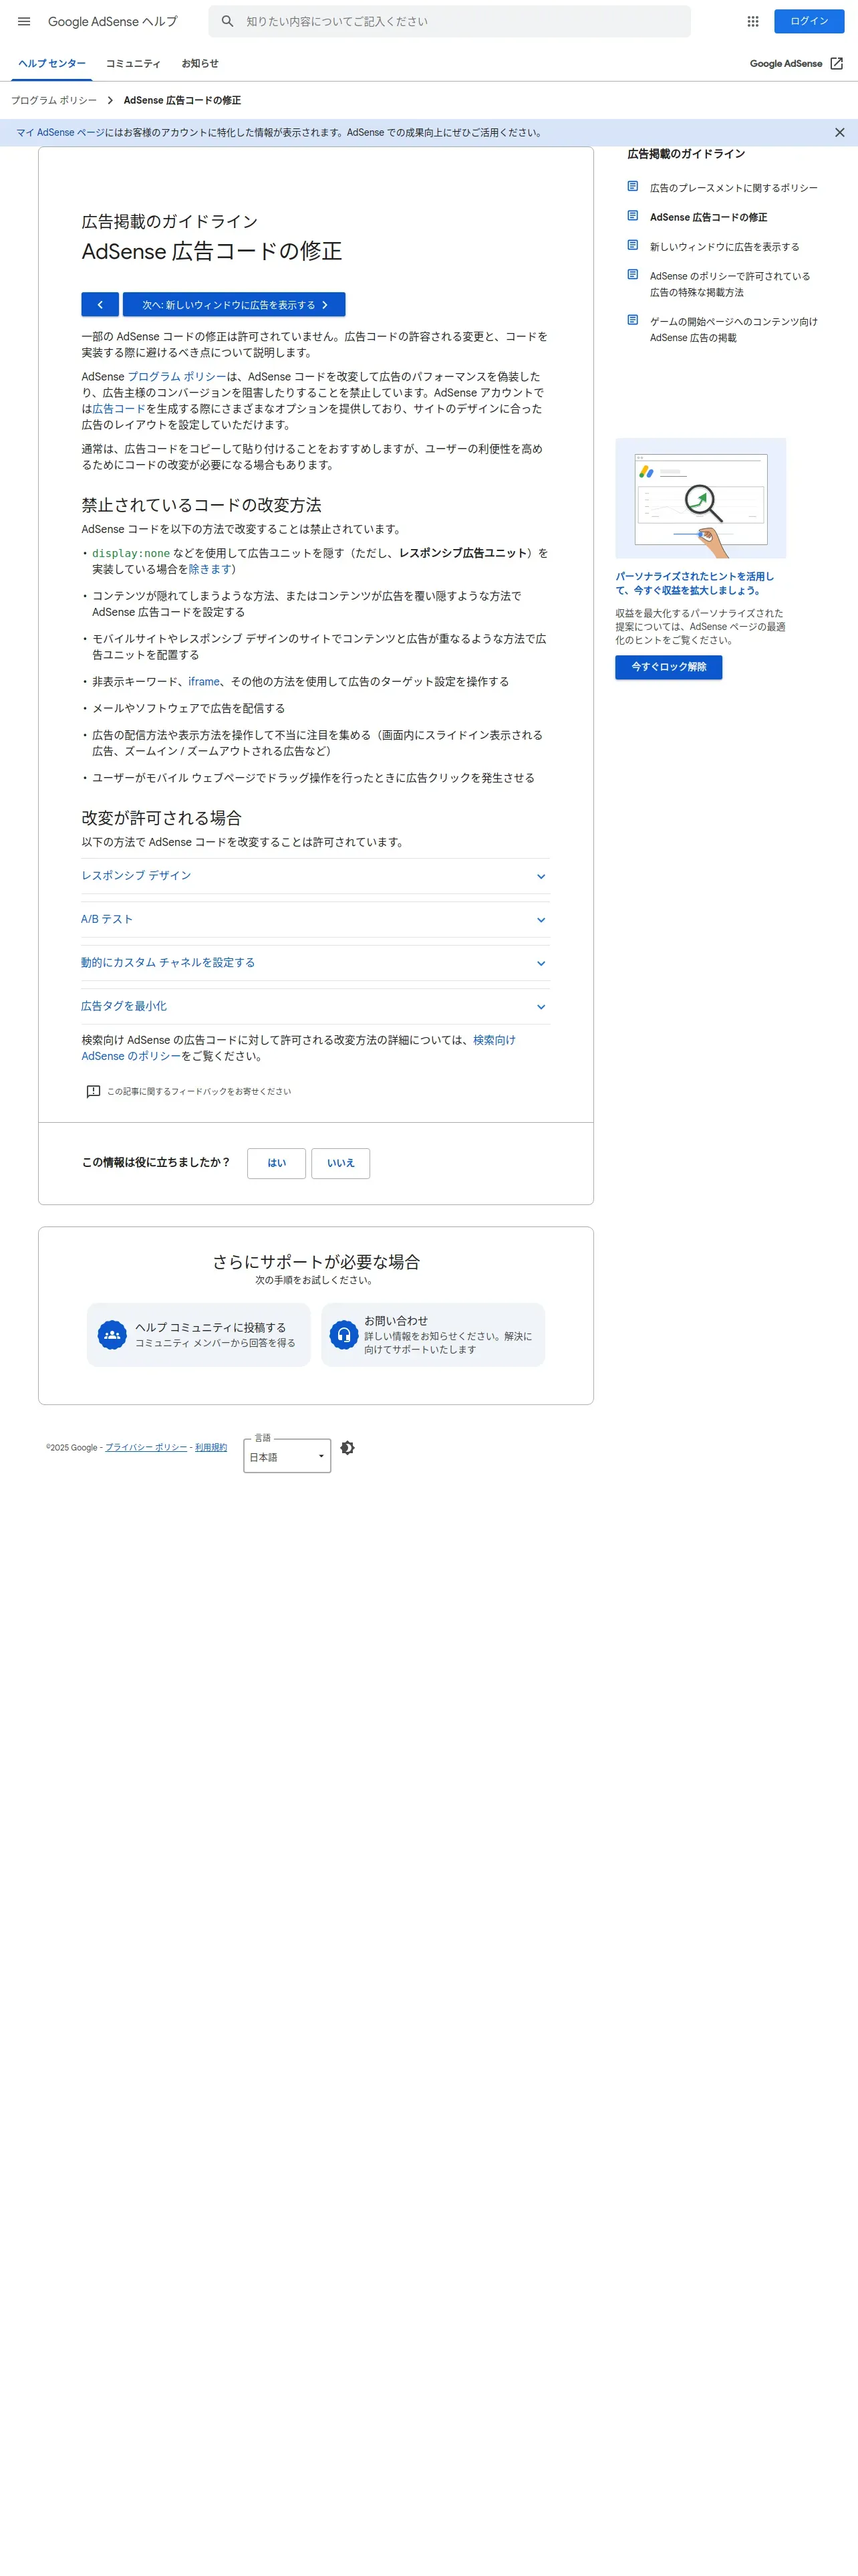Answer いいえ to helpful question
858x2576 pixels.
(341, 1163)
